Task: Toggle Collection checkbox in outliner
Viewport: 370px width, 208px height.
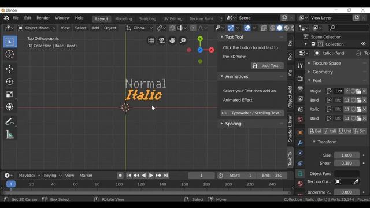Action: pyautogui.click(x=313, y=44)
